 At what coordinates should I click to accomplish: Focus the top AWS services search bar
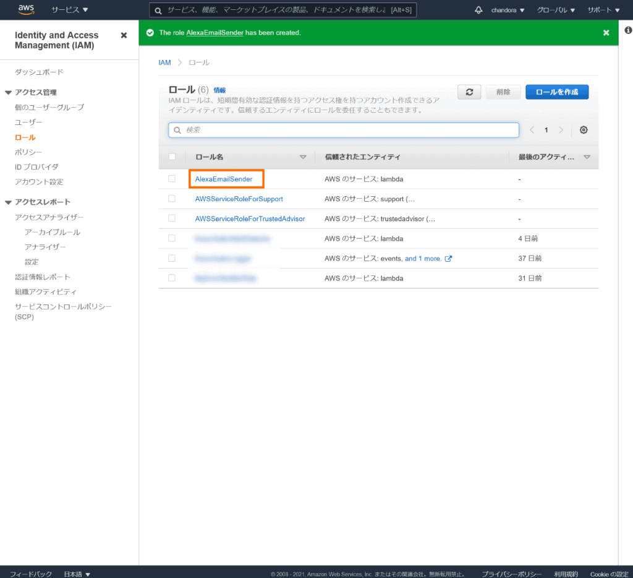tap(283, 10)
